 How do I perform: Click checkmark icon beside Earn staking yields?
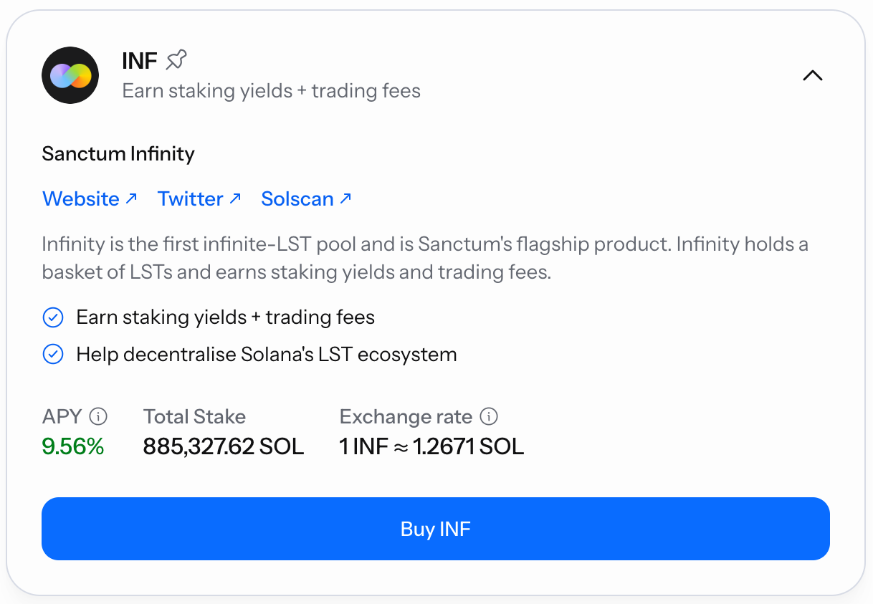tap(53, 317)
